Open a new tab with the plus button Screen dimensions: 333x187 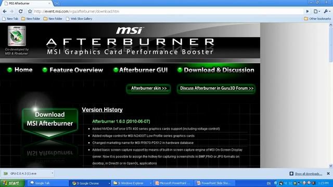(57, 3)
